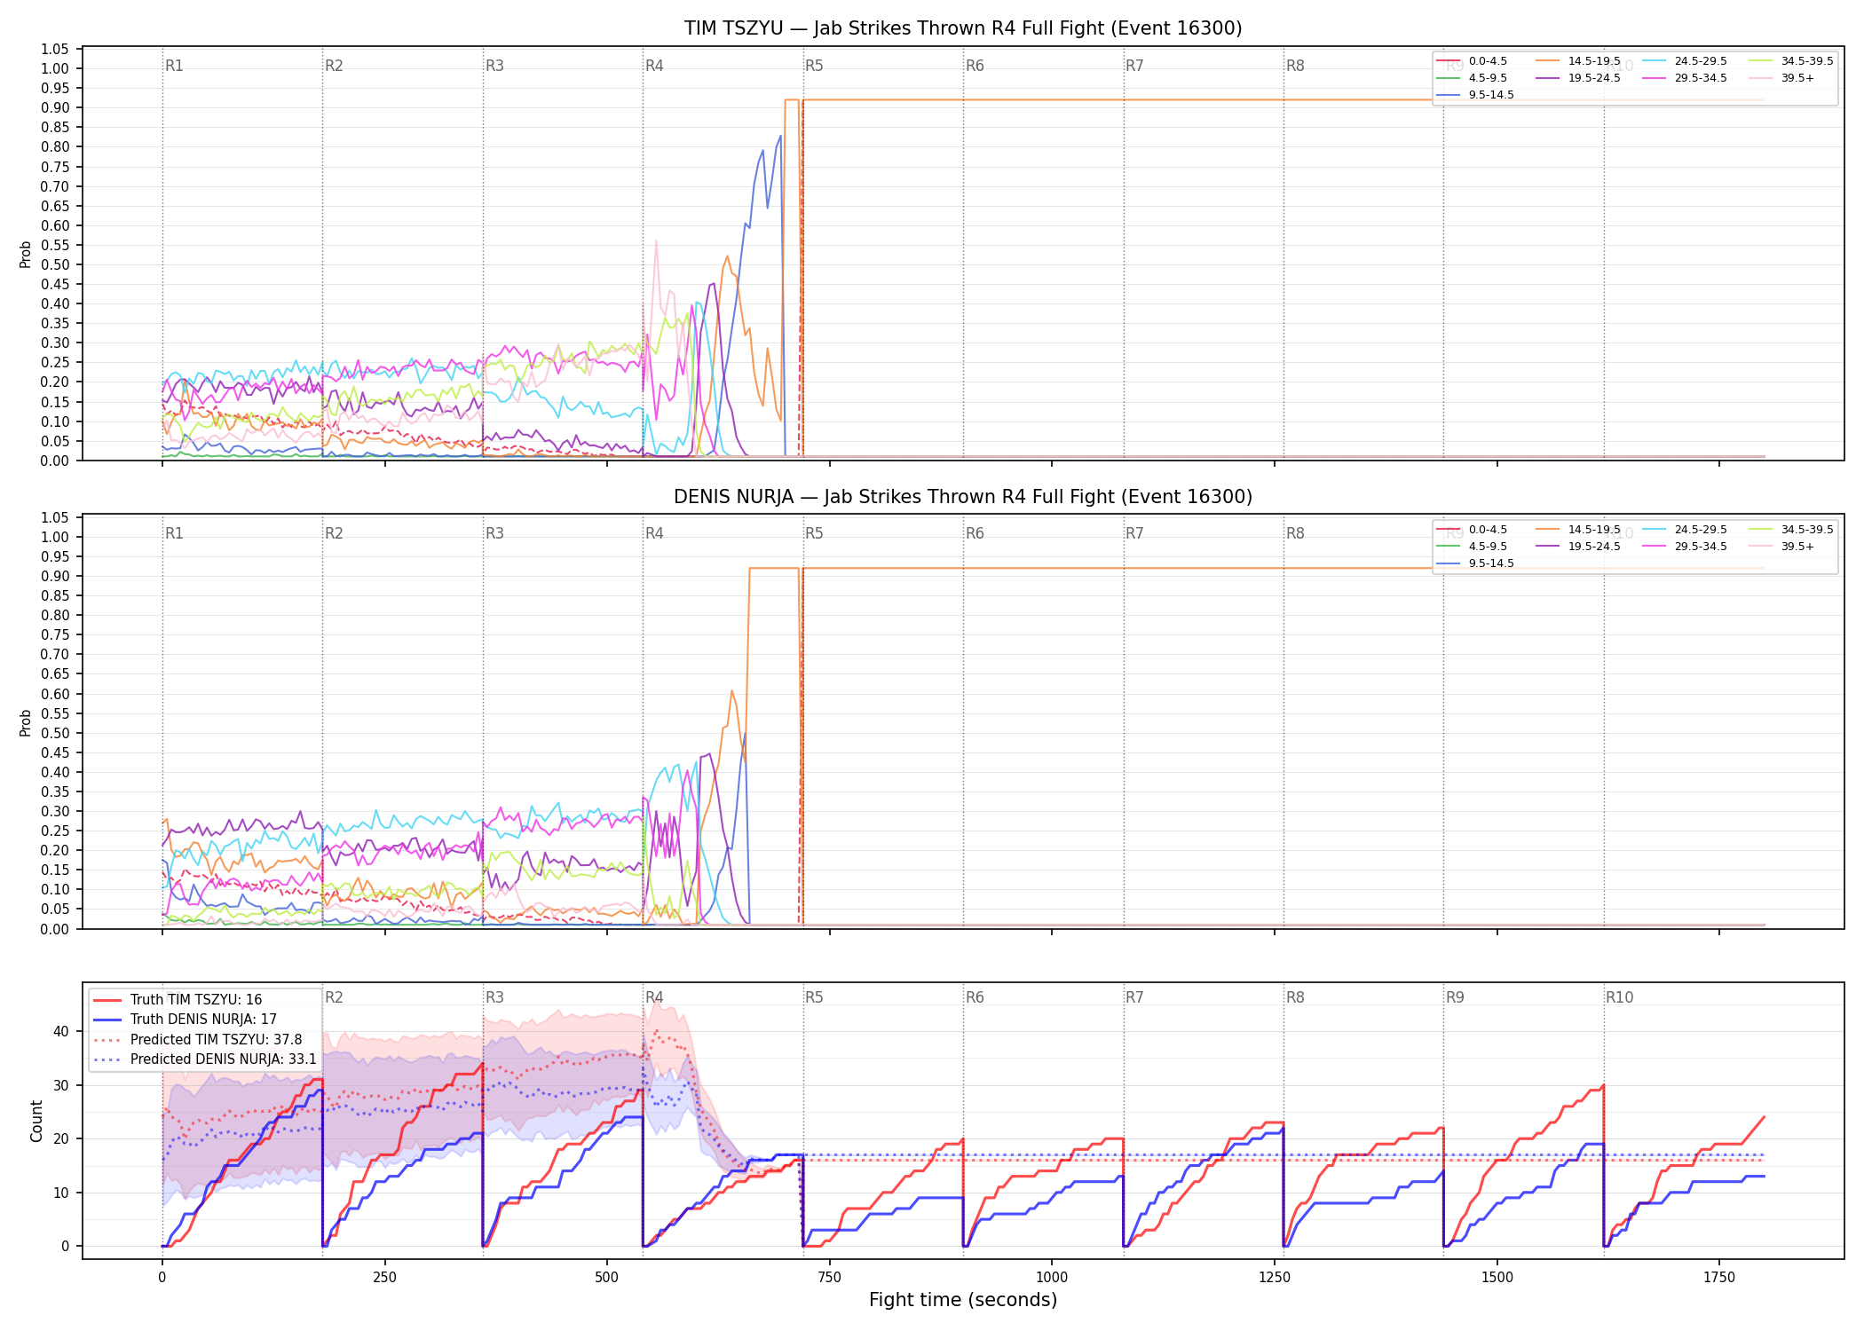Click the 'Prob' y-axis label of the DENIS NURJA chart
This screenshot has height=1331, width=1864.
click(26, 722)
